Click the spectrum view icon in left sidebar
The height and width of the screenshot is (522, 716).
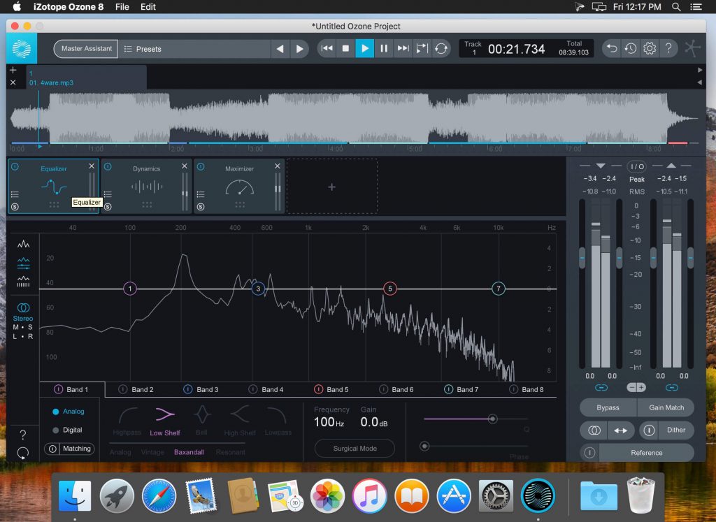[x=23, y=244]
